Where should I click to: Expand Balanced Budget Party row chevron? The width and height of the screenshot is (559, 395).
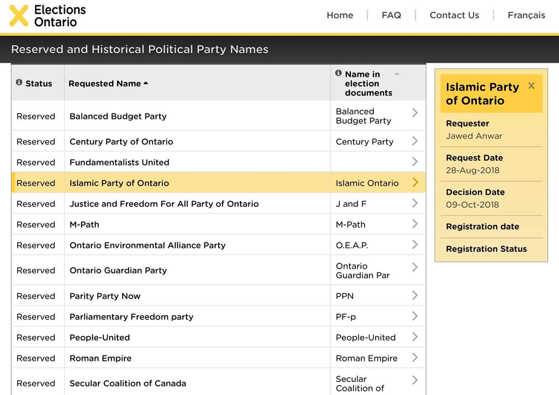click(415, 113)
